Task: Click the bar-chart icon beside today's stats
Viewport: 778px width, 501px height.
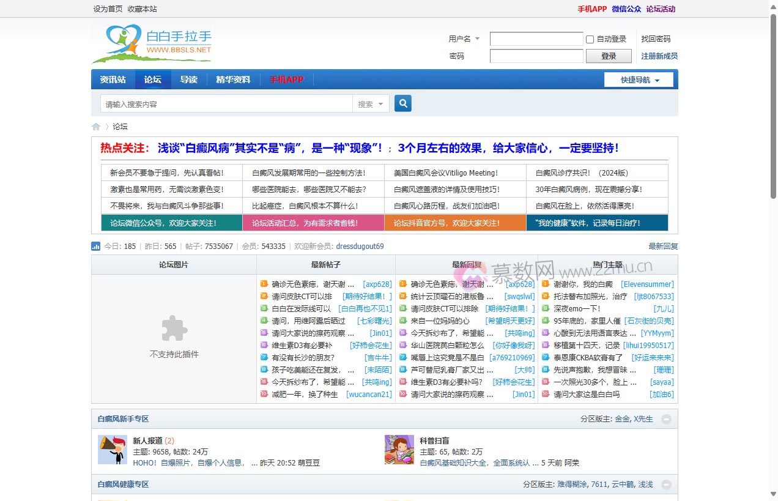Action: tap(96, 246)
